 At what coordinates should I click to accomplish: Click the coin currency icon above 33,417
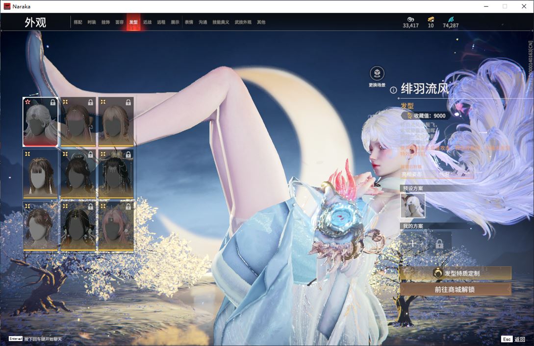(x=410, y=20)
